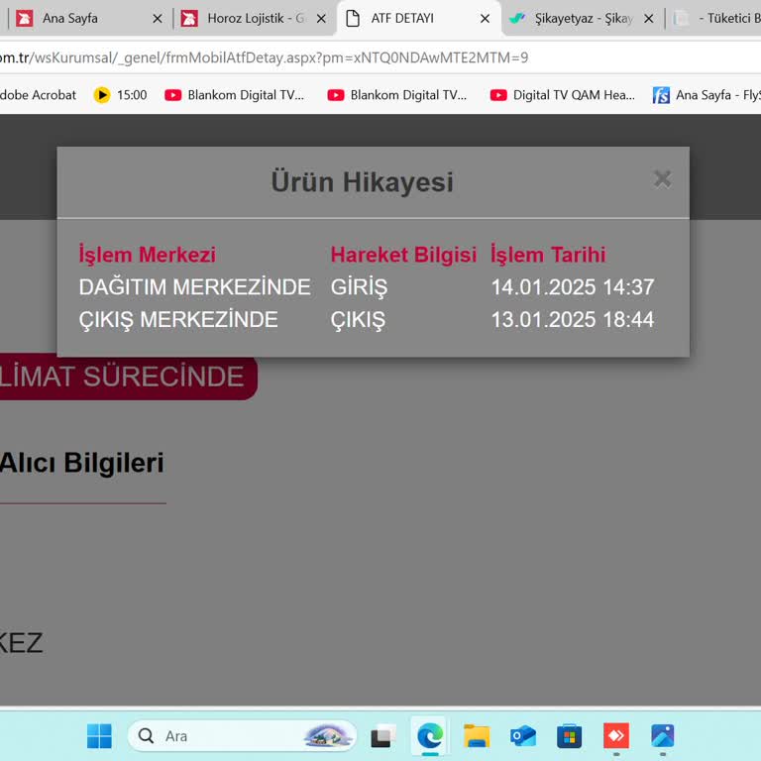Click the Ana Sayfa tab favicon

(x=24, y=19)
